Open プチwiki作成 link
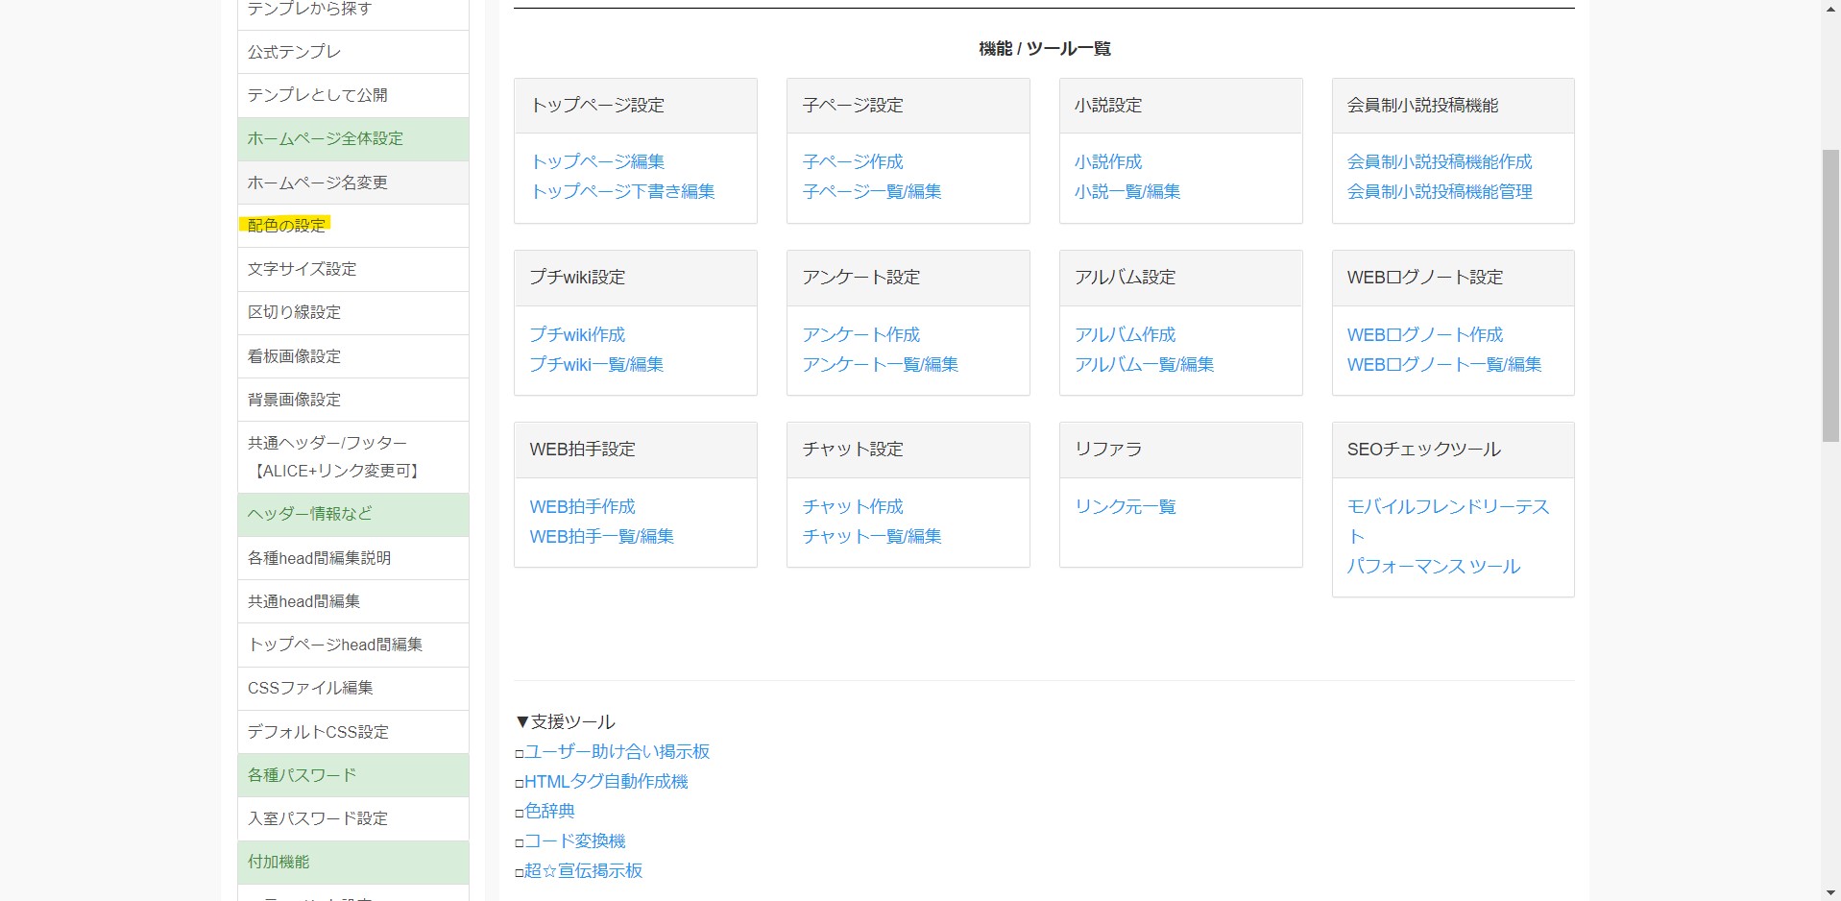The width and height of the screenshot is (1841, 901). click(x=577, y=334)
